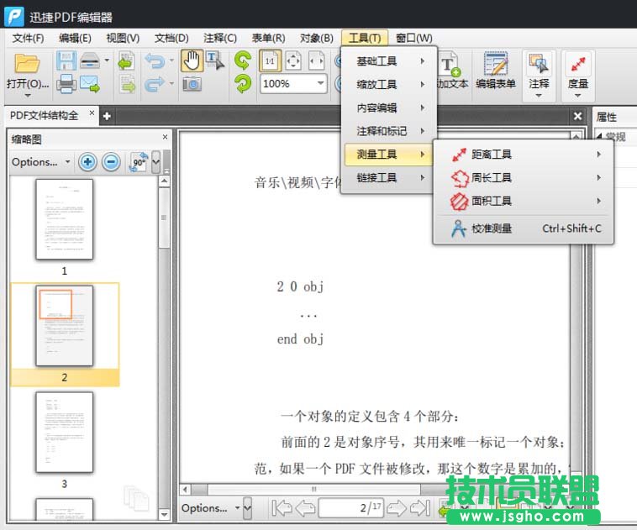This screenshot has width=637, height=530.
Task: Click the Print printer icon
Action: 66,84
